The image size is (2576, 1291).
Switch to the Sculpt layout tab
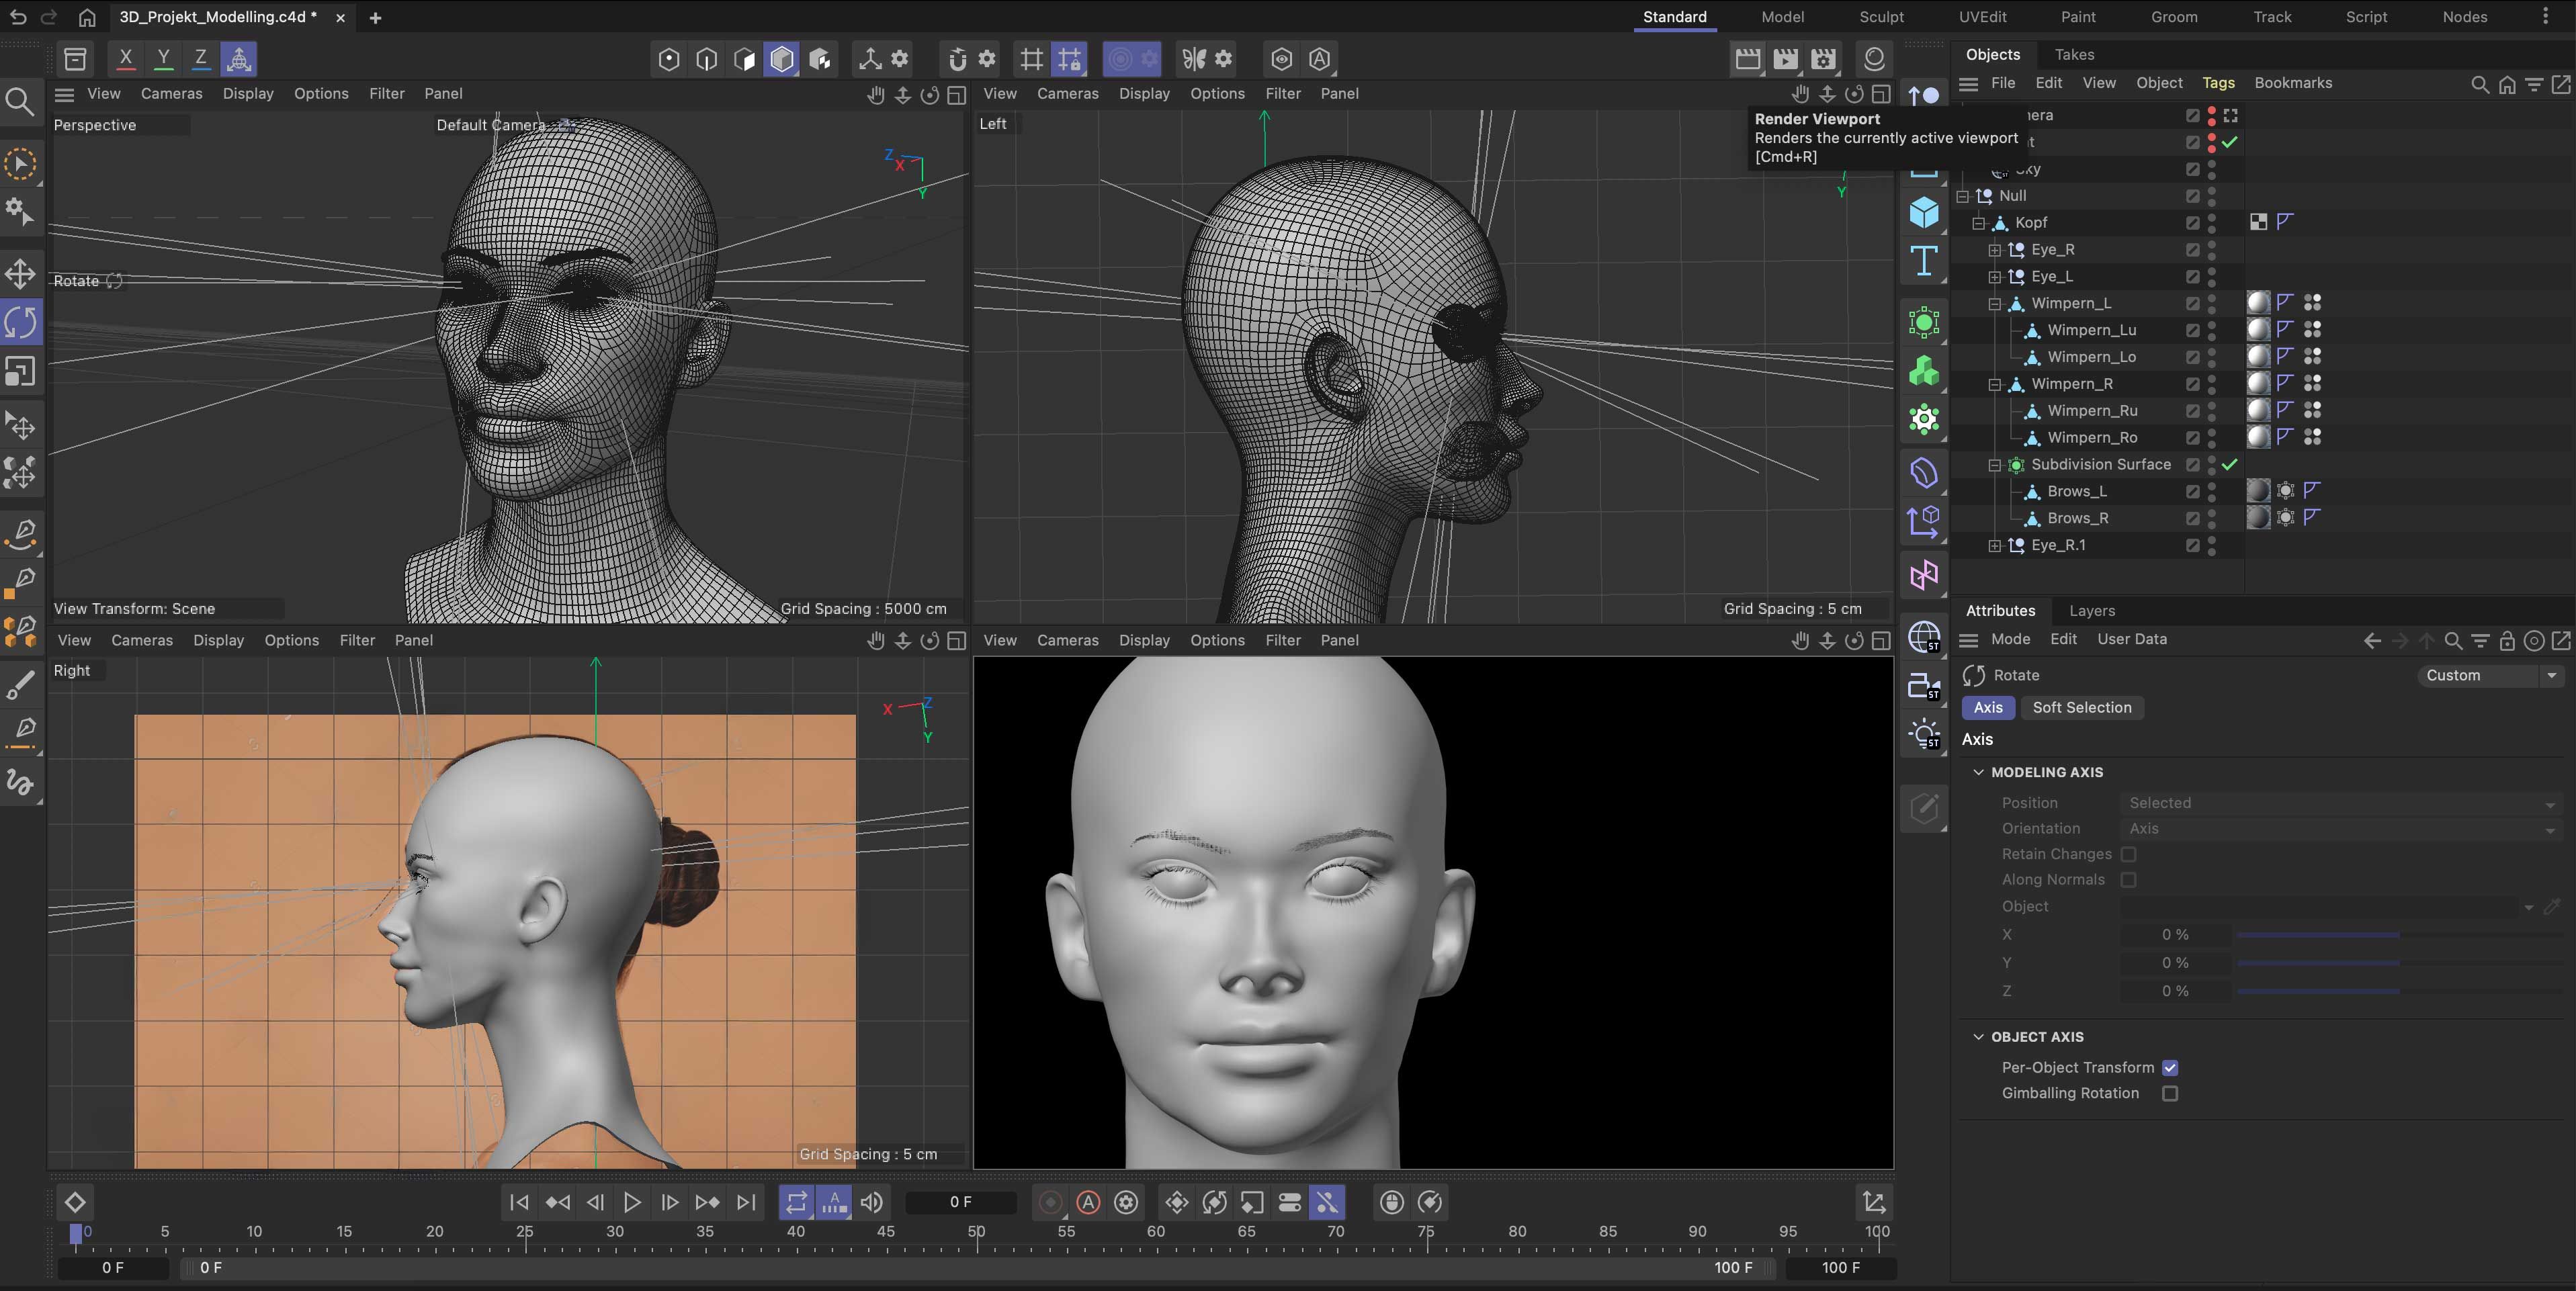(x=1881, y=17)
